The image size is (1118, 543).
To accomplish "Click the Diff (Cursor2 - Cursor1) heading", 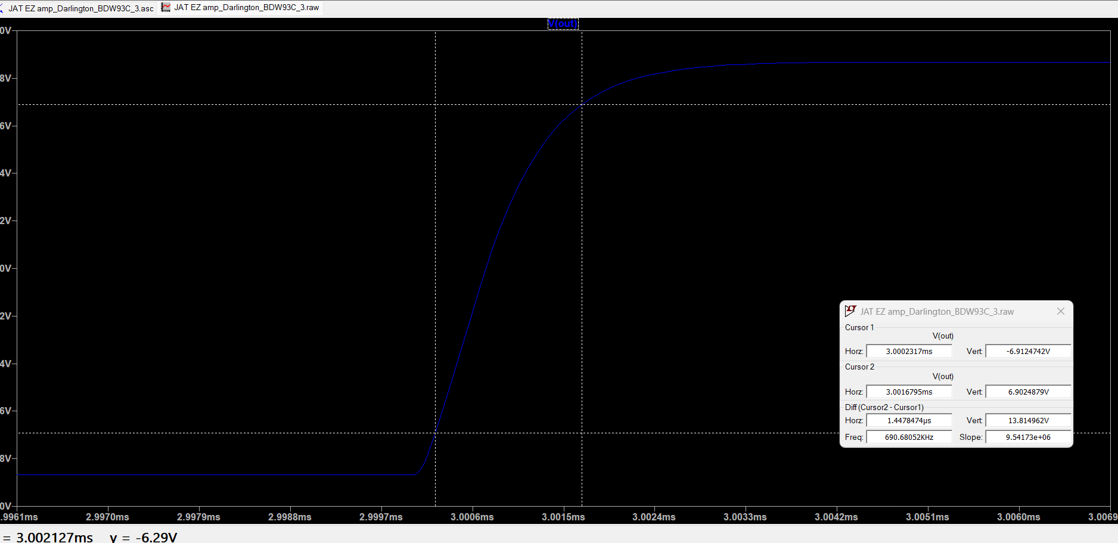I will click(x=884, y=407).
